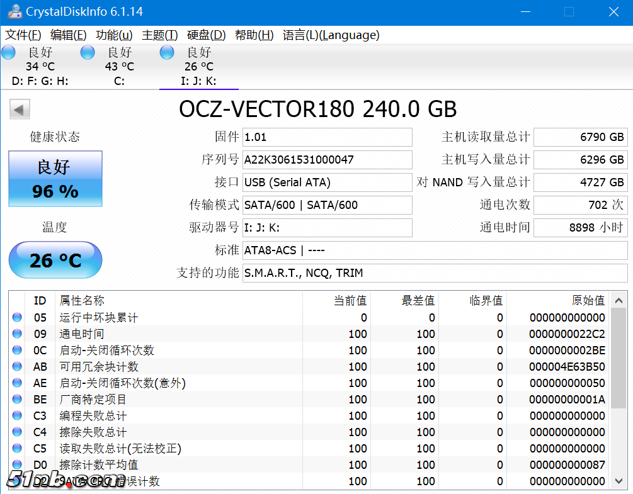Screen dimensions: 633x494
Task: Click the CrystalDiskInfo app icon in title bar
Action: [x=13, y=12]
